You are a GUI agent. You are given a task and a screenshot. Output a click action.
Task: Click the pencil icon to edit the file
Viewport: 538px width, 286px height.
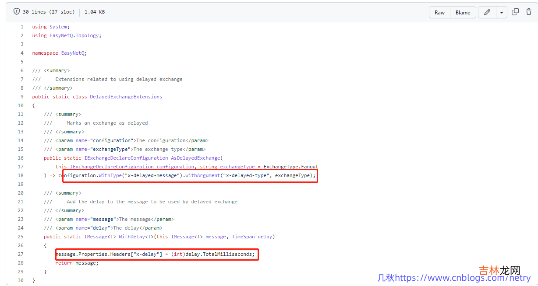point(487,12)
